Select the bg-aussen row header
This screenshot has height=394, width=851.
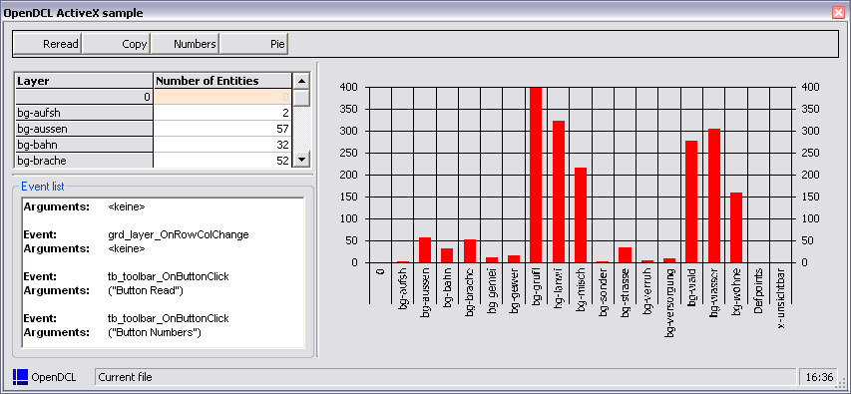(84, 129)
